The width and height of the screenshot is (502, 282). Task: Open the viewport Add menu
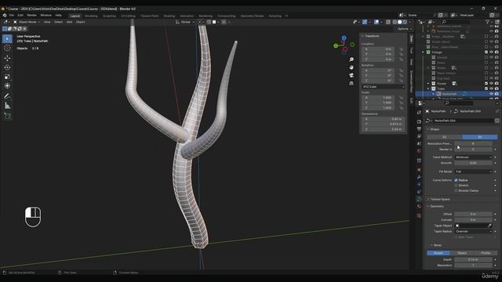70,22
